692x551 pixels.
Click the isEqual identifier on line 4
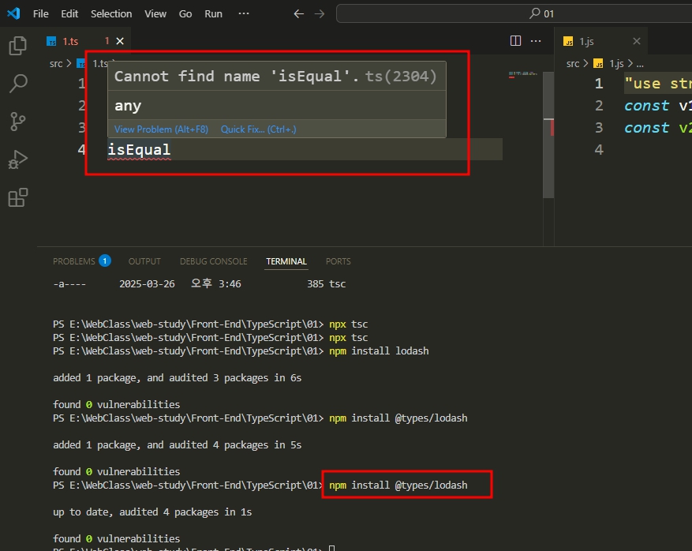pos(139,150)
